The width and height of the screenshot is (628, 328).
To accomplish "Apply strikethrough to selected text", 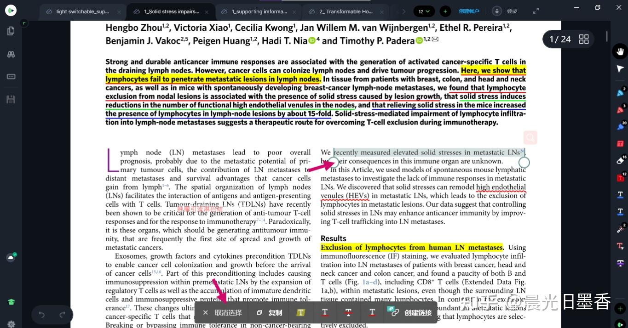I will (x=348, y=312).
